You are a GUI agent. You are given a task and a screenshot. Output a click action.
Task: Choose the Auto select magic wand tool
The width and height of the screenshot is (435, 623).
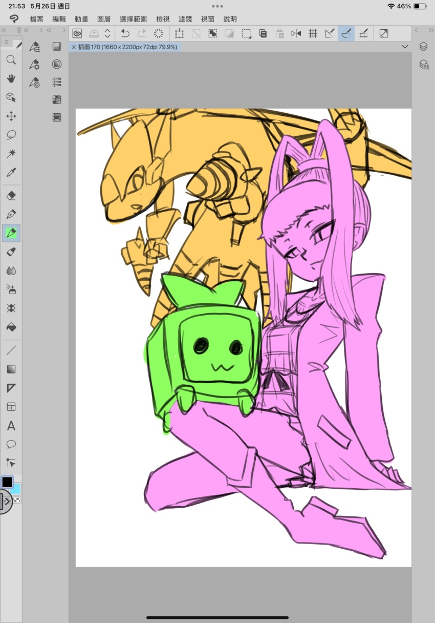(x=11, y=153)
